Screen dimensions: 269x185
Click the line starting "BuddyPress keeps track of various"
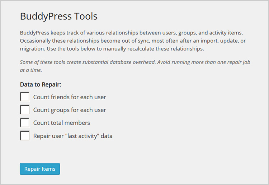(x=131, y=33)
